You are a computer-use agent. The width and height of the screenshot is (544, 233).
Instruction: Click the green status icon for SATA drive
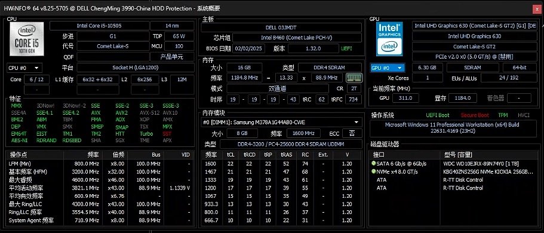[373, 163]
